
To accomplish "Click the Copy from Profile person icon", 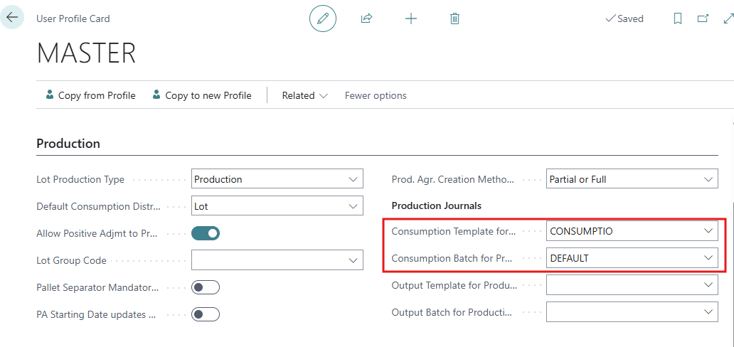I will coord(50,95).
